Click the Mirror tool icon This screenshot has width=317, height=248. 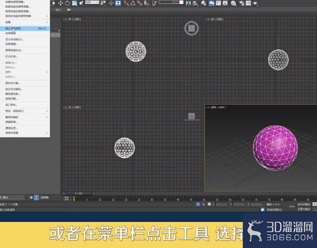188,3
